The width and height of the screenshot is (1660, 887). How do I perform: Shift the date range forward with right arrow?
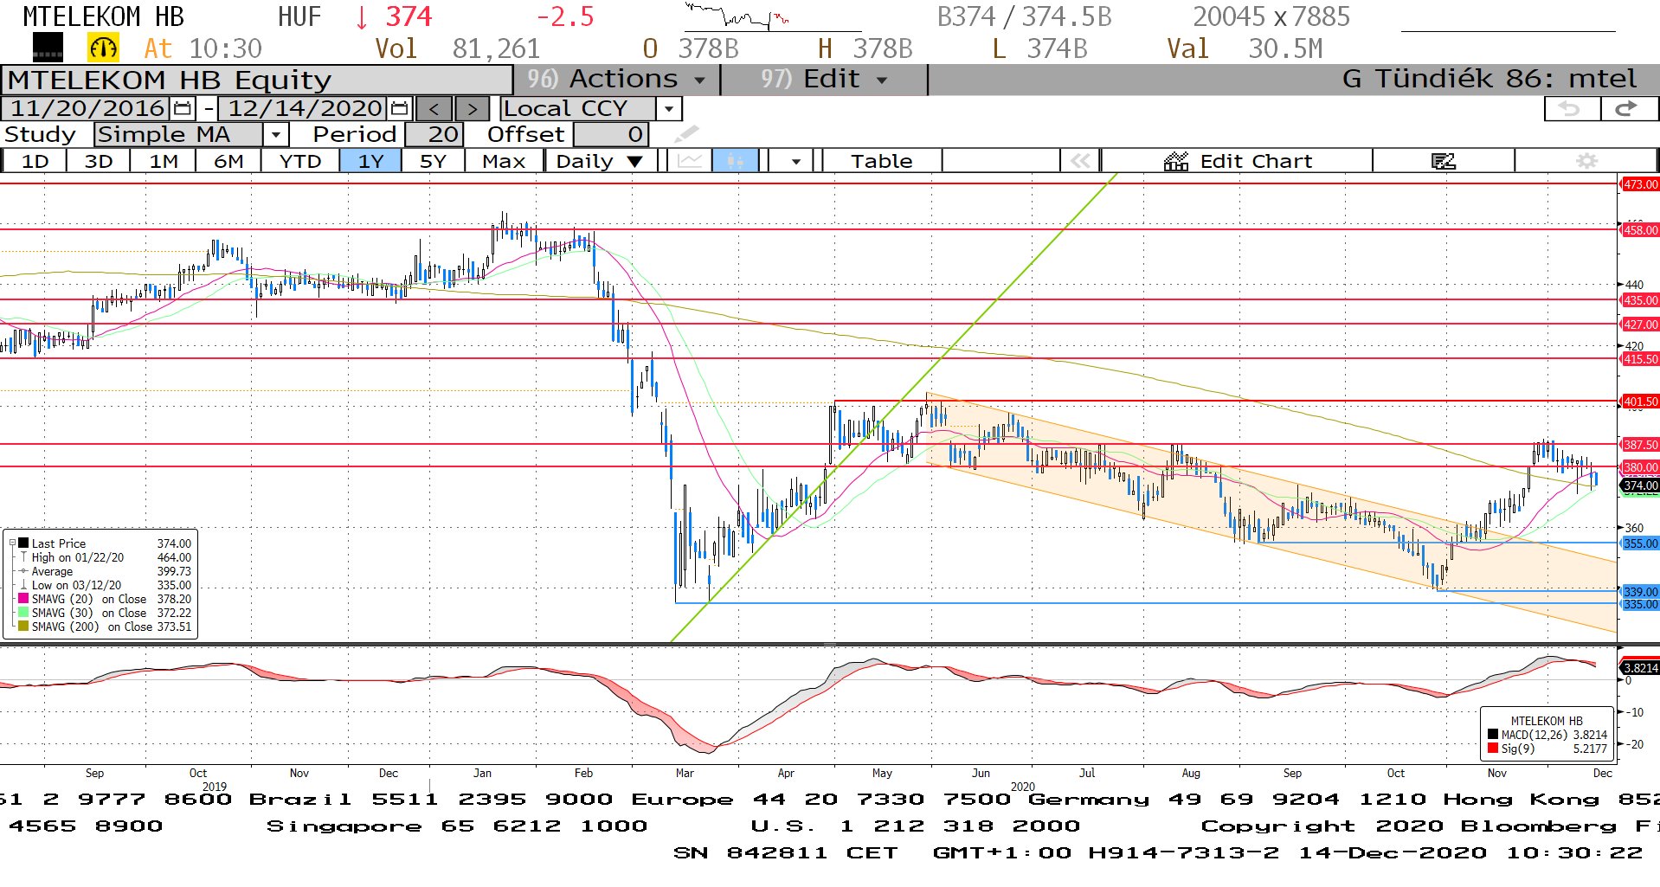point(472,108)
